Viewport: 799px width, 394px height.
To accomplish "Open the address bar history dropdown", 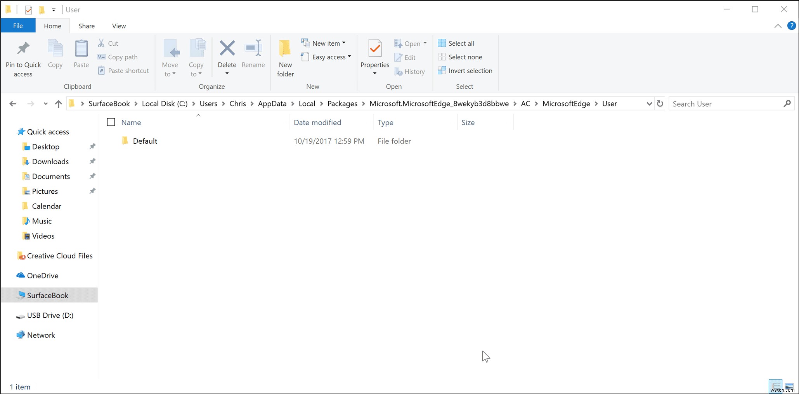I will click(x=649, y=103).
